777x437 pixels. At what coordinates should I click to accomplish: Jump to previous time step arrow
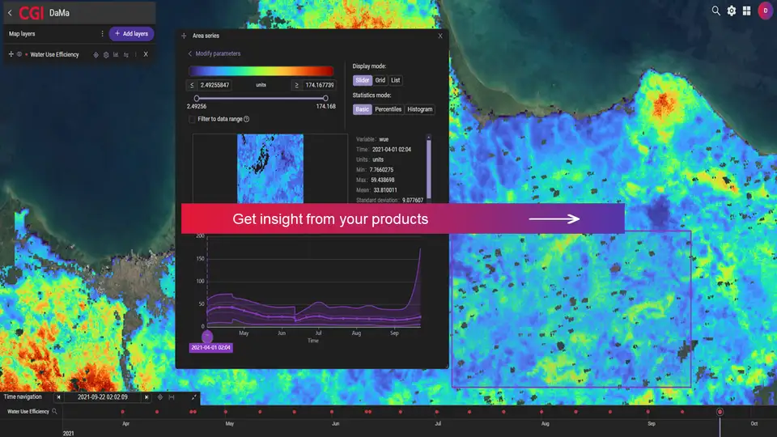pos(58,397)
